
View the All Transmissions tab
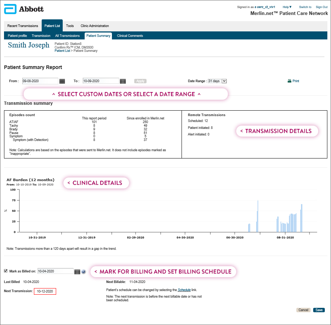pyautogui.click(x=67, y=35)
